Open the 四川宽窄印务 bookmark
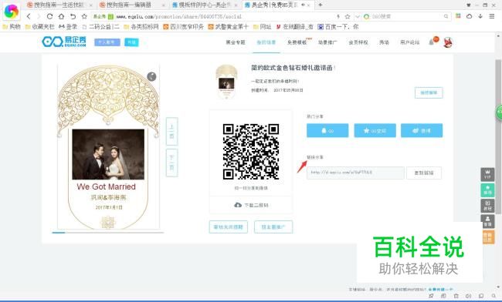Image resolution: width=502 pixels, height=302 pixels. tap(183, 27)
